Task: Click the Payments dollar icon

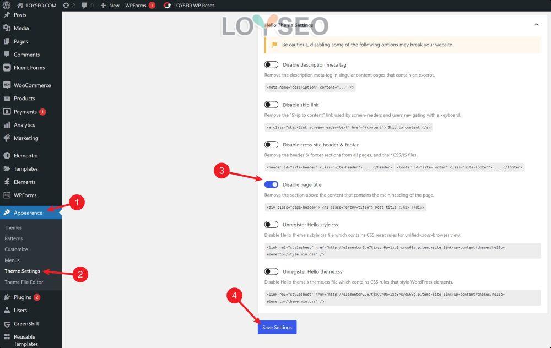Action: click(7, 112)
